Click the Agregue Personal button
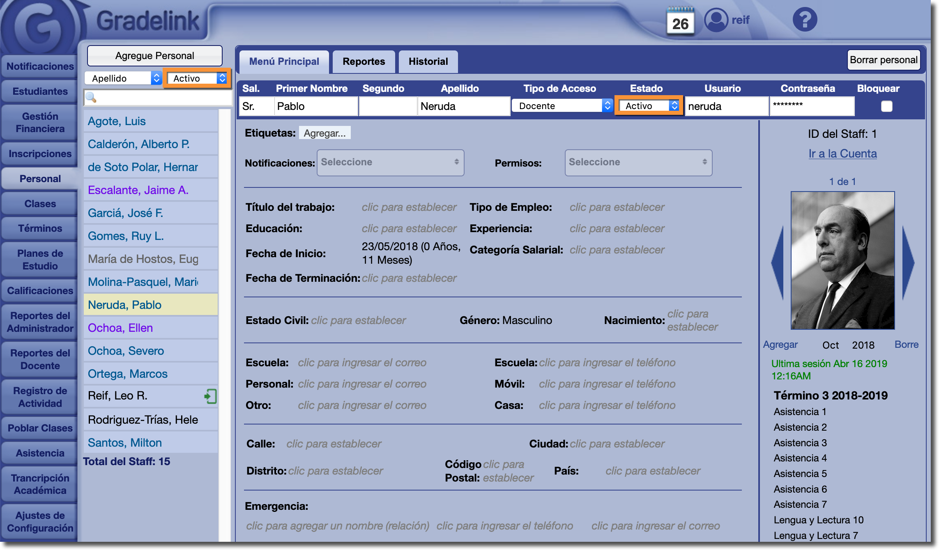 click(x=154, y=56)
